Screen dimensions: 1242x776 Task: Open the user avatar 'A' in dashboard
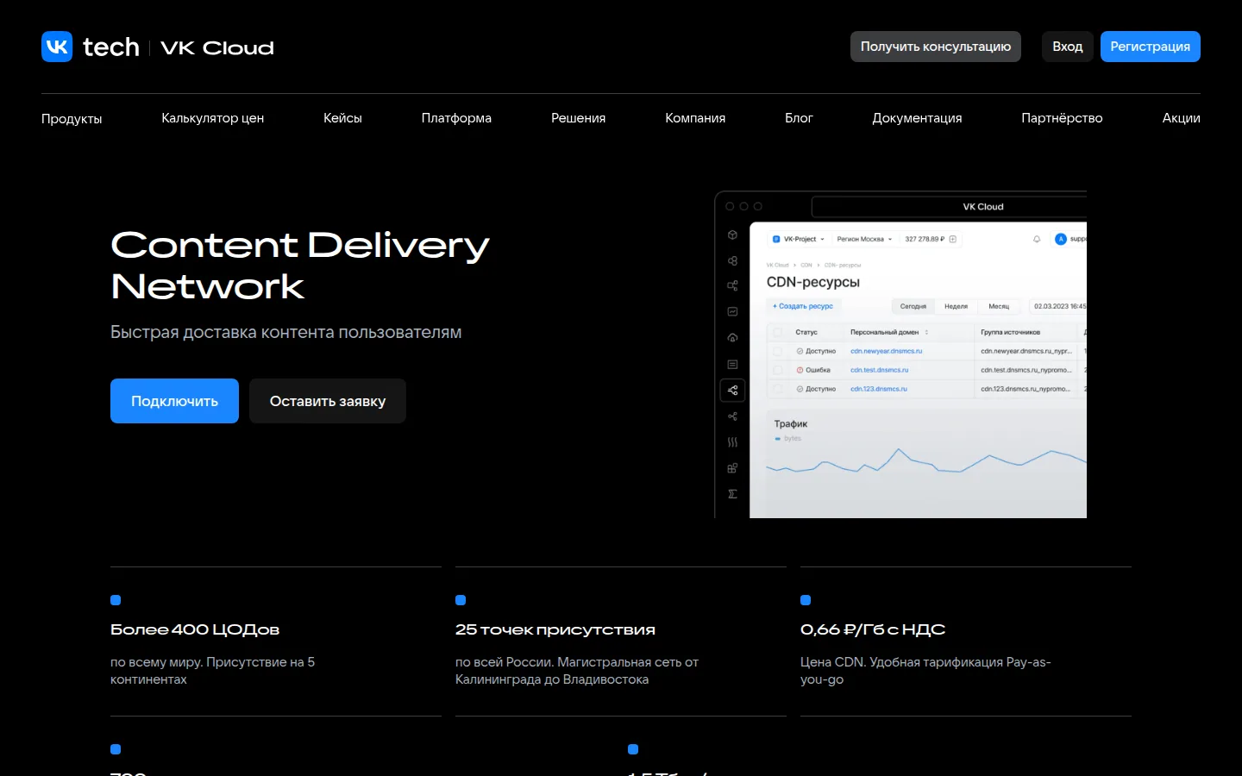pyautogui.click(x=1061, y=239)
